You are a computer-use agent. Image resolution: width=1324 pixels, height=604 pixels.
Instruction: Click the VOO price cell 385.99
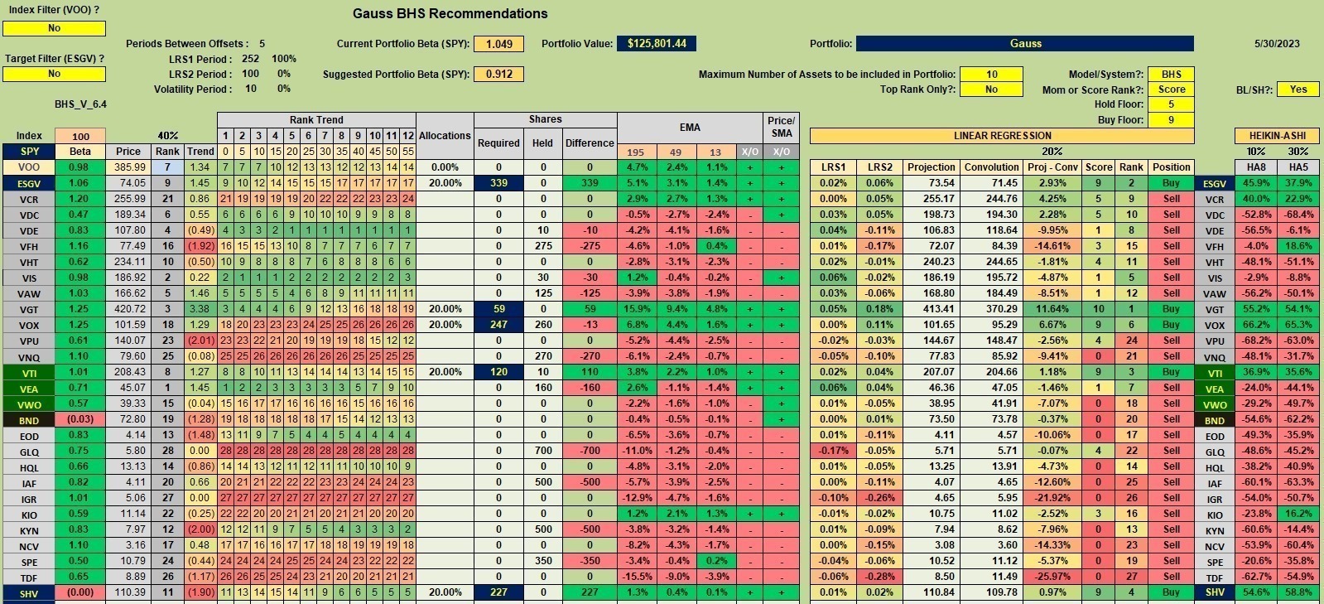click(x=128, y=167)
